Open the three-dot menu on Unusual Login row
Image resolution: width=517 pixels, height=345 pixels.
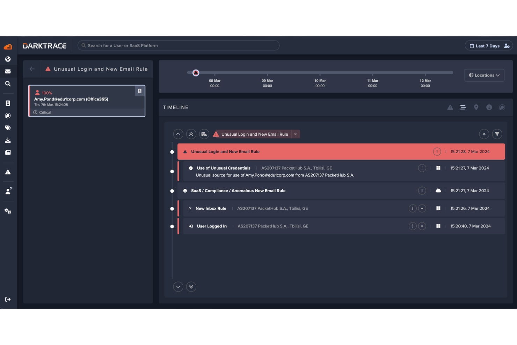pos(437,152)
